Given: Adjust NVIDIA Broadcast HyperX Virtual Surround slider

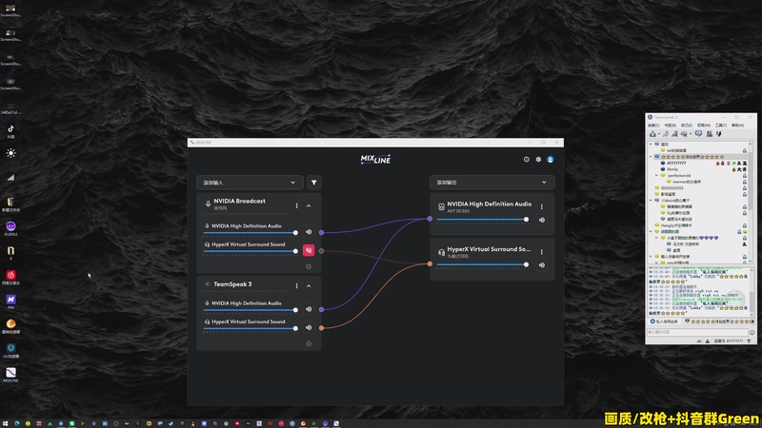Looking at the screenshot, I should [250, 251].
